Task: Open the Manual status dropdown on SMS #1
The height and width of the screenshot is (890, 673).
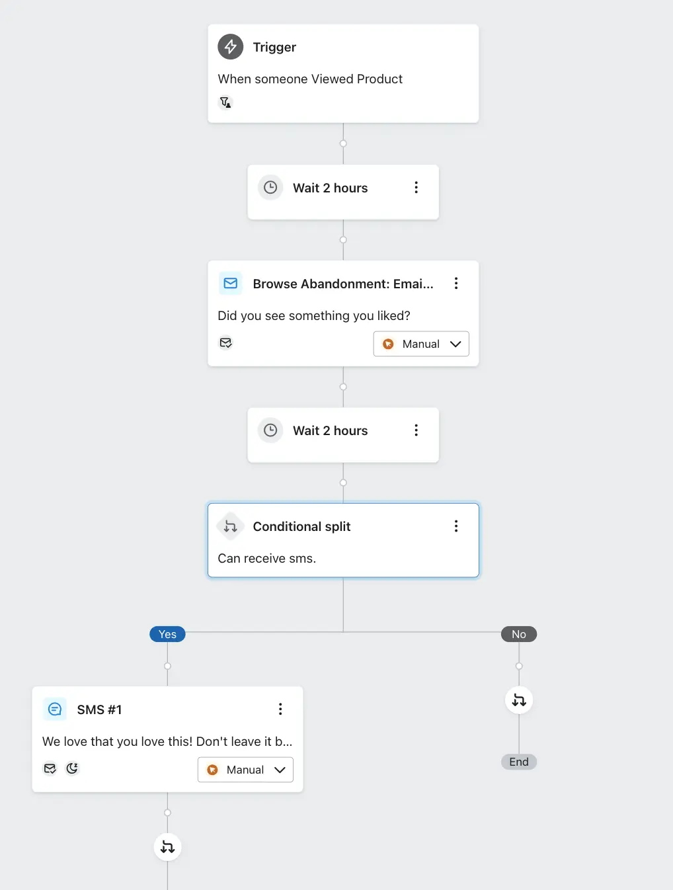Action: point(245,770)
